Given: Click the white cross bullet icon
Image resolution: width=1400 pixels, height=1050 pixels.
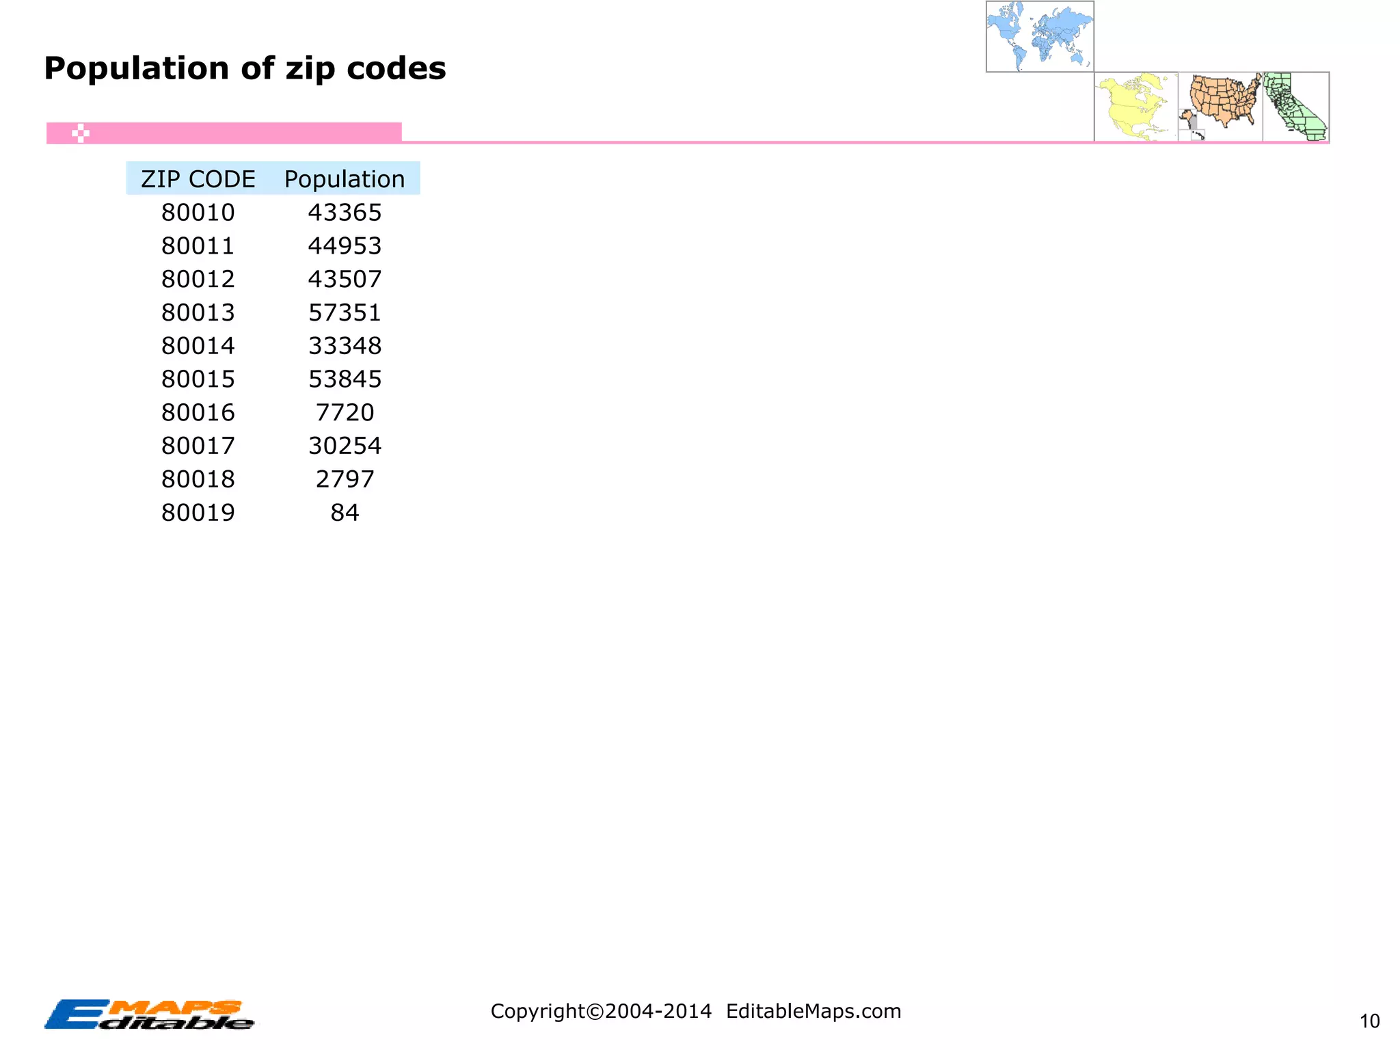Looking at the screenshot, I should (81, 133).
